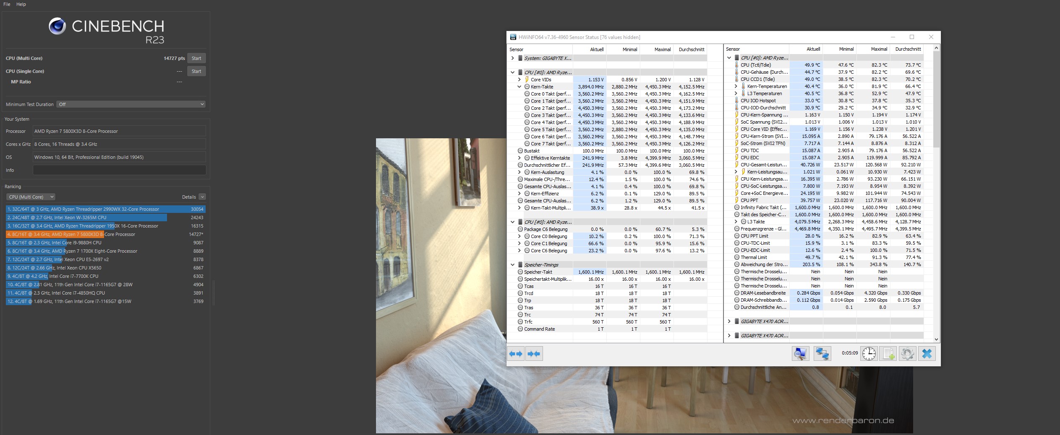The image size is (1060, 435).
Task: Click the thermometer icon next to CPU (Tctl/Tdie)
Action: 736,65
